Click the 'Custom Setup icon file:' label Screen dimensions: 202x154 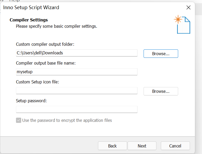pos(37,82)
